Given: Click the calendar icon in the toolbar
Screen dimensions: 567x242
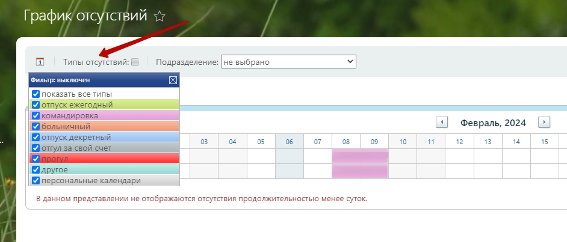Looking at the screenshot, I should tap(40, 62).
